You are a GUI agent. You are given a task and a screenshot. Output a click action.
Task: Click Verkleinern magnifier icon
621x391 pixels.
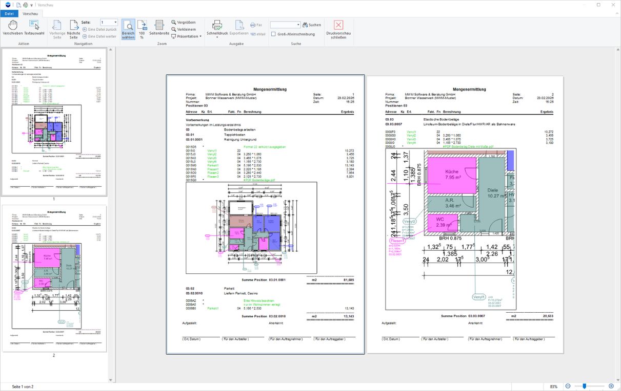pyautogui.click(x=174, y=29)
